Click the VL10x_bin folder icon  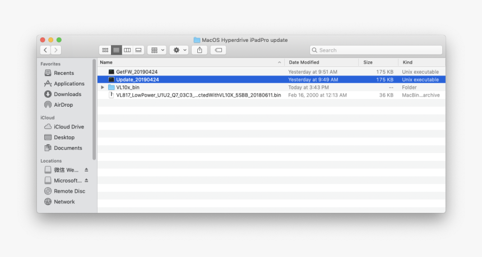click(x=112, y=87)
